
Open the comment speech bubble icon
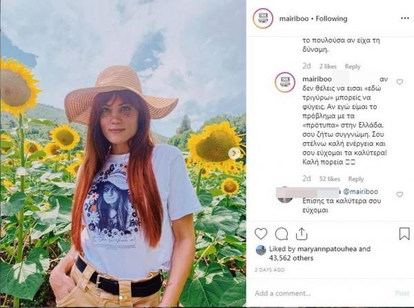pos(281,234)
